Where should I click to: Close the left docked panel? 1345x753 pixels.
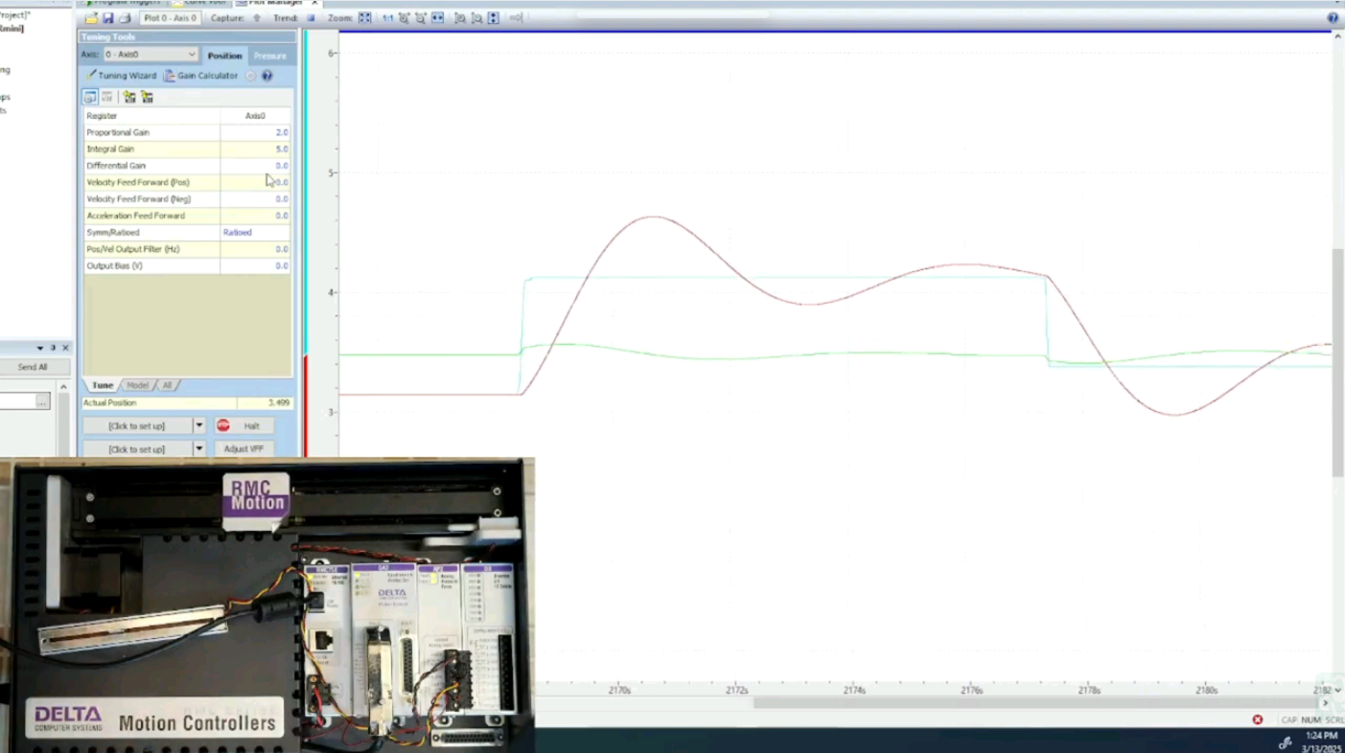tap(65, 348)
